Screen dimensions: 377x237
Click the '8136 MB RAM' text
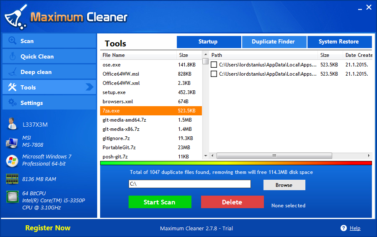pyautogui.click(x=39, y=179)
